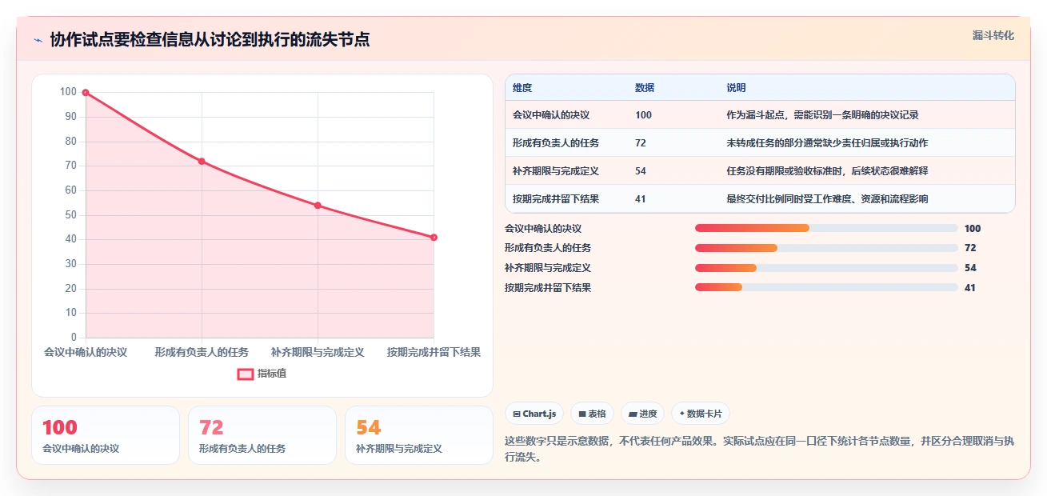
Task: Click x-axis label 按期完成并留下结果
Action: click(x=434, y=352)
